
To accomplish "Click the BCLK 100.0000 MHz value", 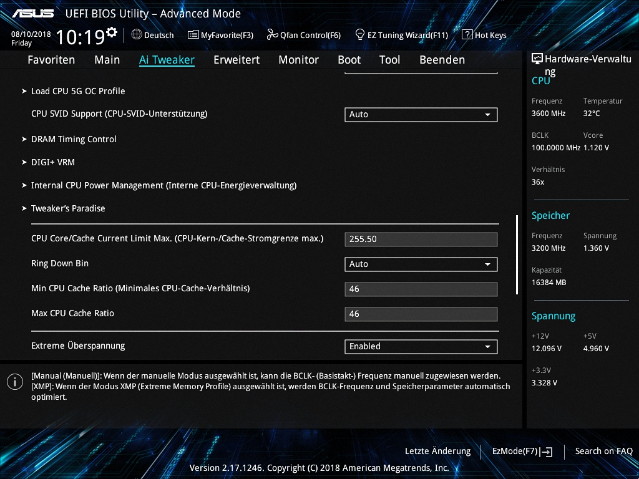I will 556,148.
